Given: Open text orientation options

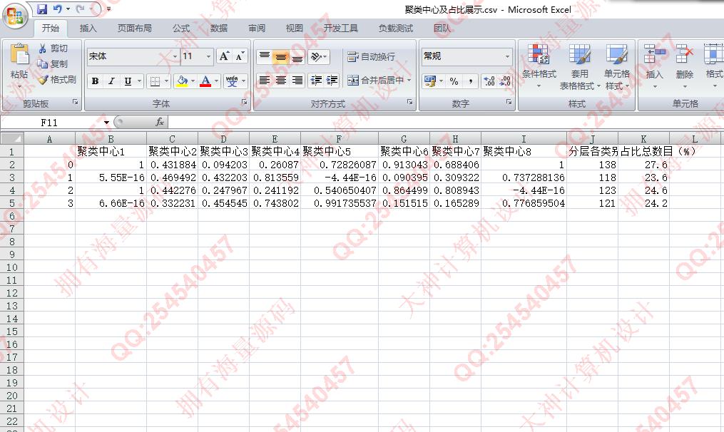Looking at the screenshot, I should click(319, 57).
